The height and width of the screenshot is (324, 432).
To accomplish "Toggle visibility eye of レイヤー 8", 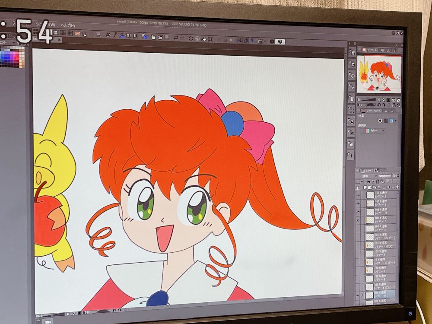I will tap(358, 203).
